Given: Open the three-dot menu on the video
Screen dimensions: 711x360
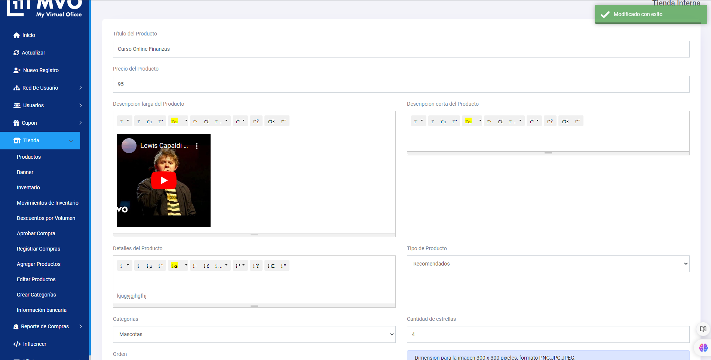Looking at the screenshot, I should [197, 146].
